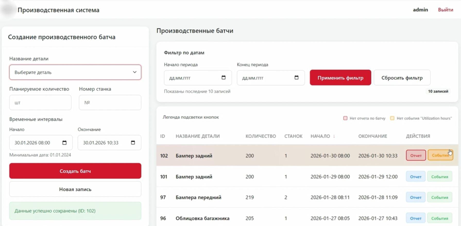Open Отчет for batch 97
This screenshot has height=226, width=461.
coord(415,197)
